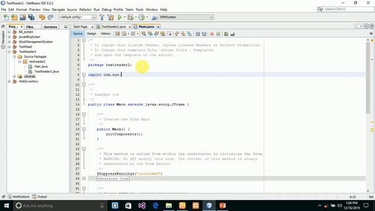Click the Shift Line Left icon
This screenshot has height=211, width=375.
tap(197, 34)
